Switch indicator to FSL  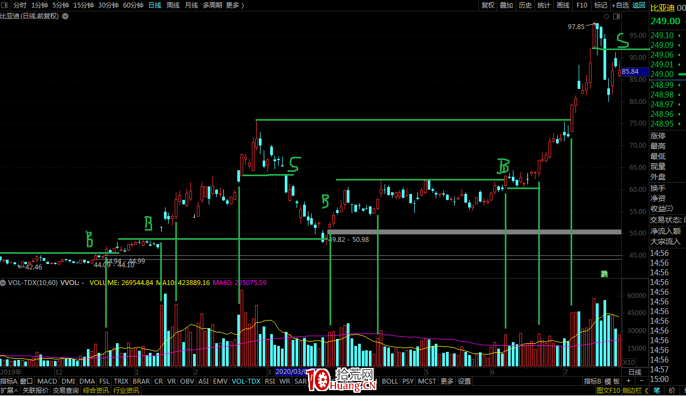(105, 381)
